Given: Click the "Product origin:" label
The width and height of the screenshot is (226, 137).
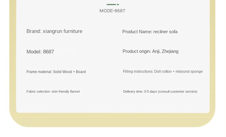Looking at the screenshot, I should coord(137,51).
